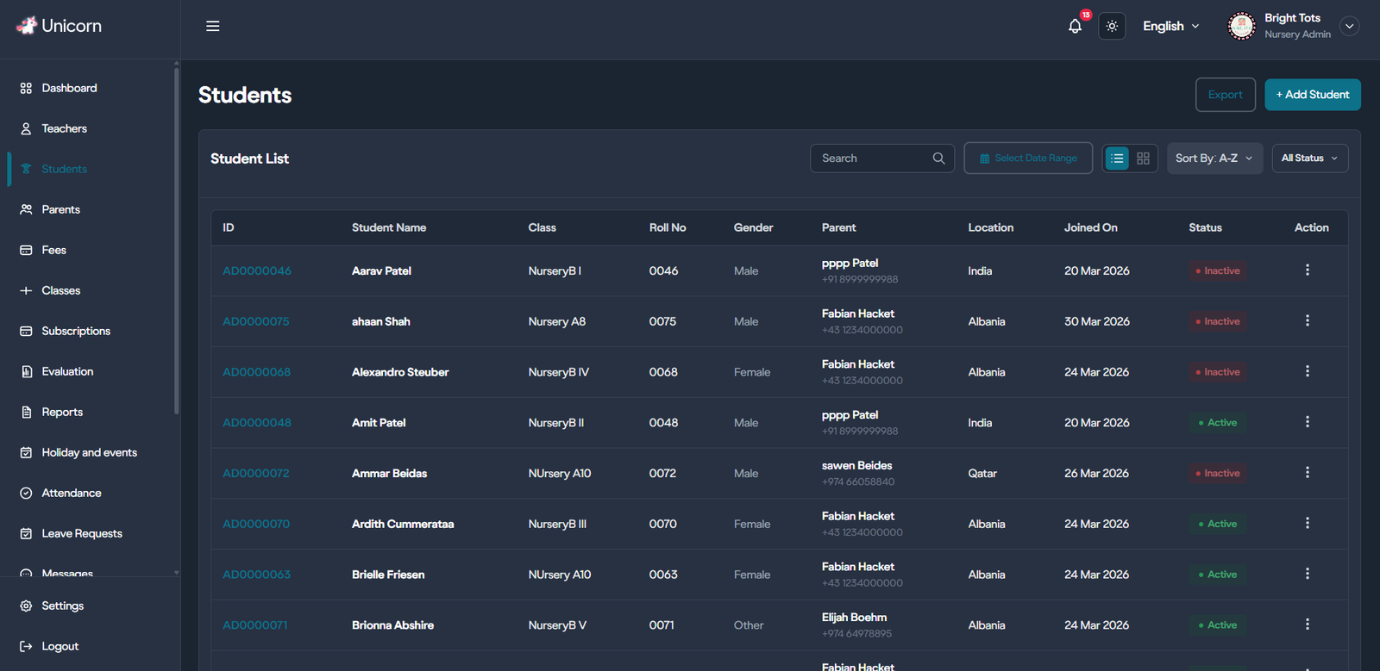Switch to grid view

[1143, 158]
